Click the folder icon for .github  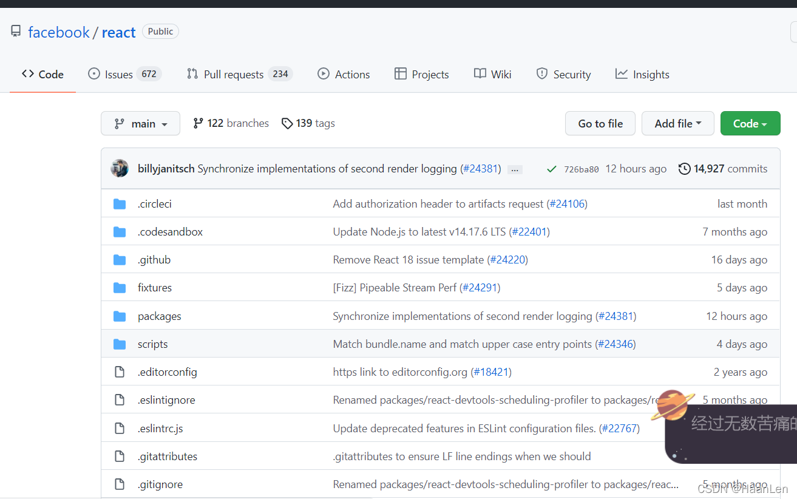120,260
